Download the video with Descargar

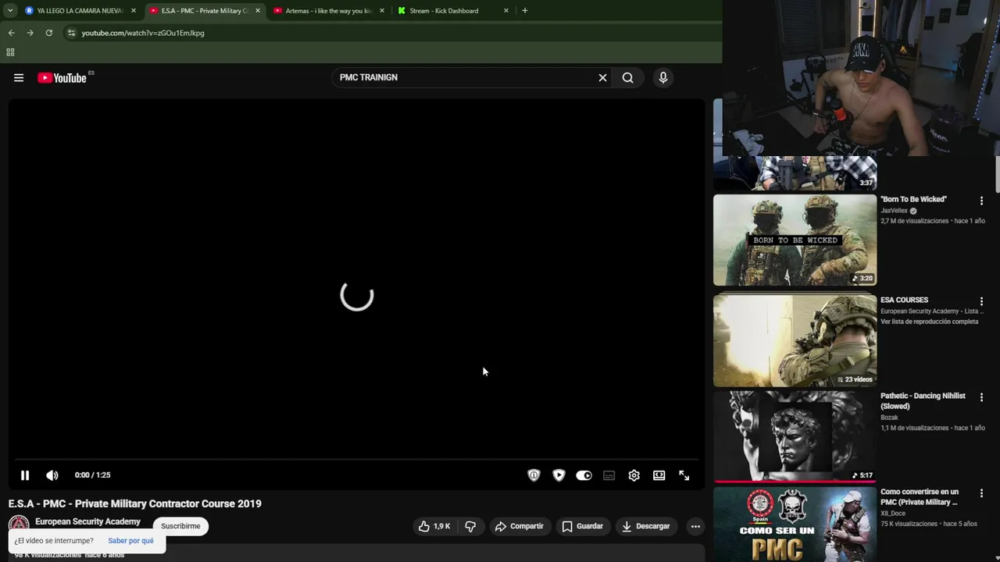(x=645, y=526)
